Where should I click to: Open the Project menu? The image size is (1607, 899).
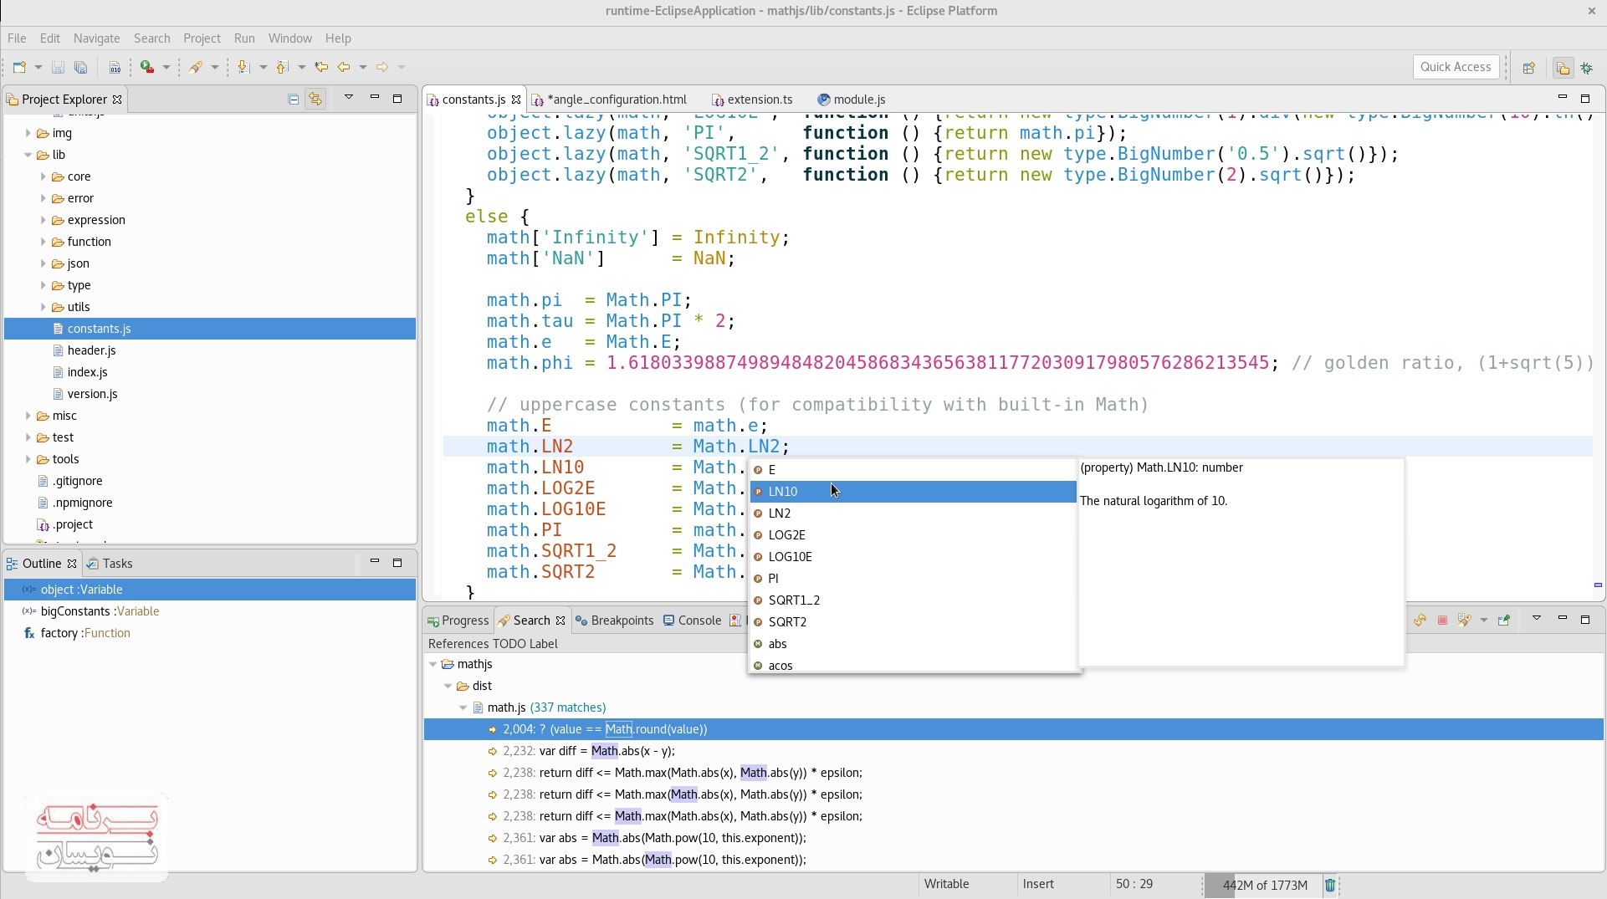point(202,38)
